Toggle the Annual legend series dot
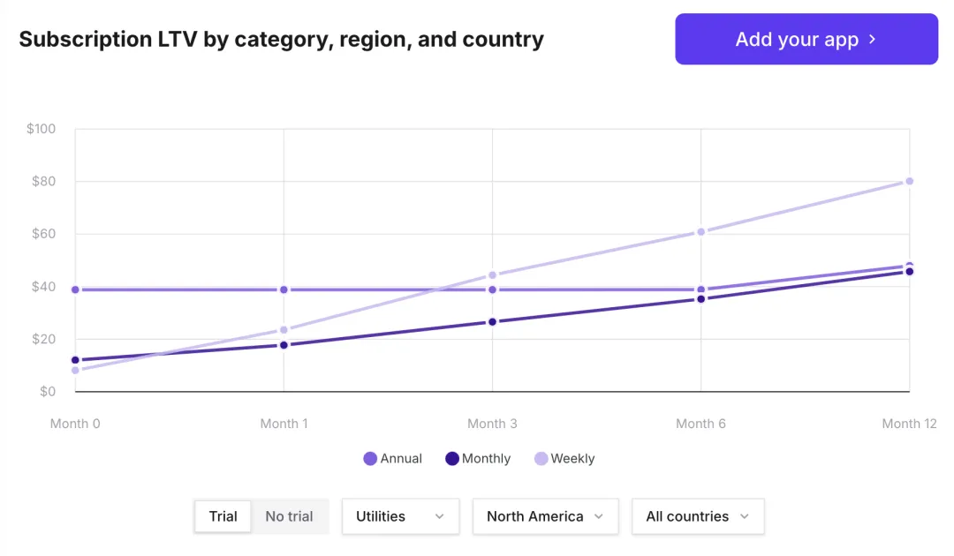 tap(370, 459)
